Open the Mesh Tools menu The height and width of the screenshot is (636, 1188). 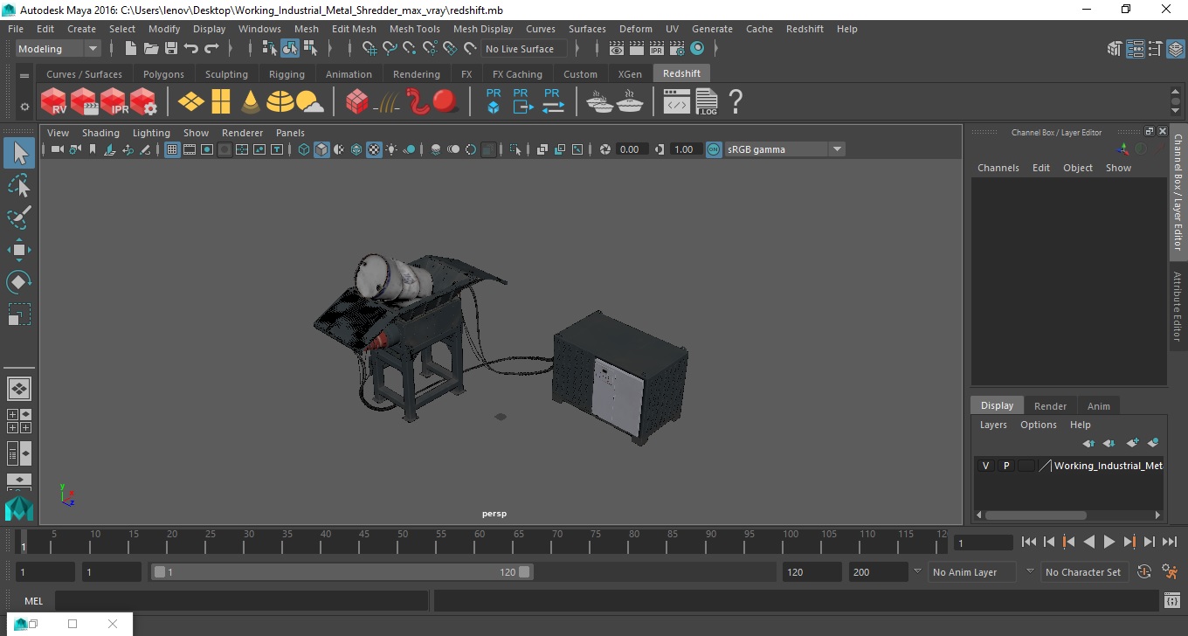point(414,29)
